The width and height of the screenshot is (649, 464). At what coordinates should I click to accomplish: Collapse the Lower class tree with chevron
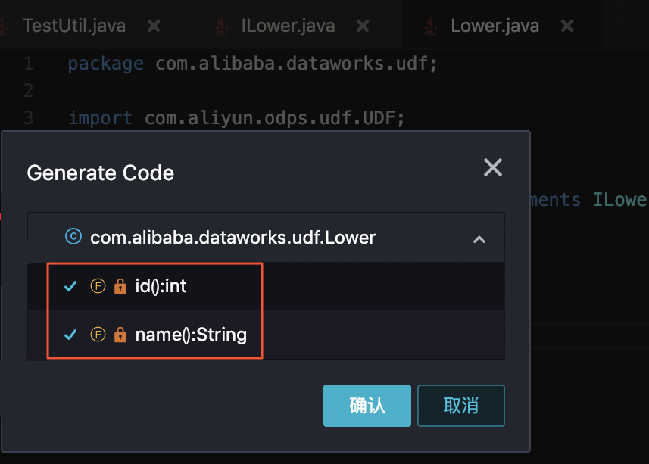pyautogui.click(x=479, y=239)
